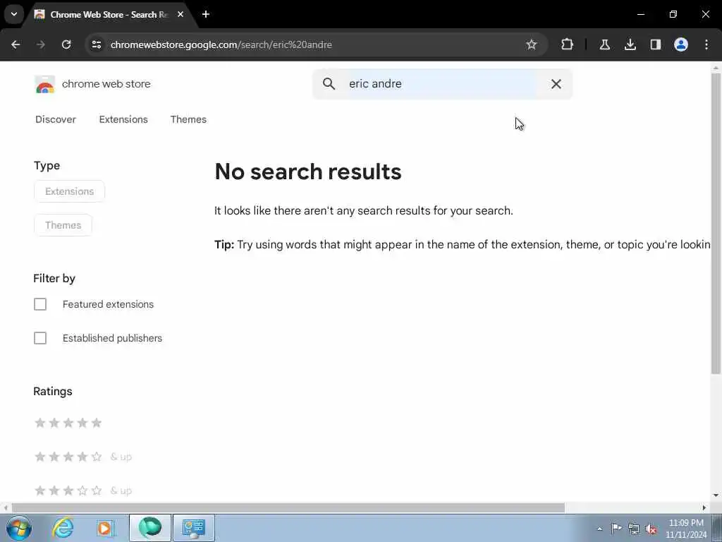Bookmark this page with the star icon
The height and width of the screenshot is (542, 722).
(532, 44)
